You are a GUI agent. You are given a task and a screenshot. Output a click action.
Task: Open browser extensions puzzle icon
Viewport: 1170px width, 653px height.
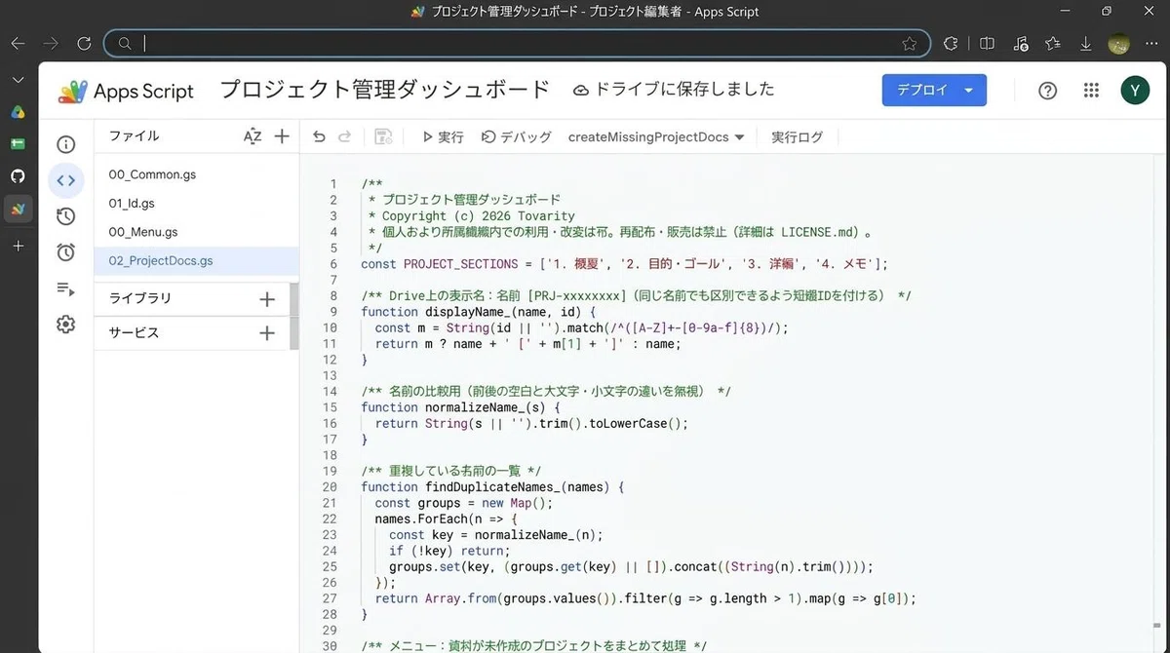tap(951, 43)
